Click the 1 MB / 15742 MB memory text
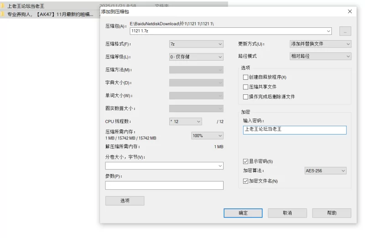Viewport: 365px width, 238px height. pyautogui.click(x=130, y=138)
